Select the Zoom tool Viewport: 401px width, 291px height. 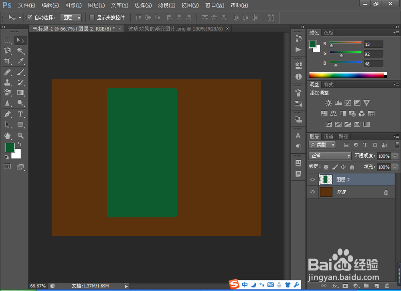[x=20, y=135]
